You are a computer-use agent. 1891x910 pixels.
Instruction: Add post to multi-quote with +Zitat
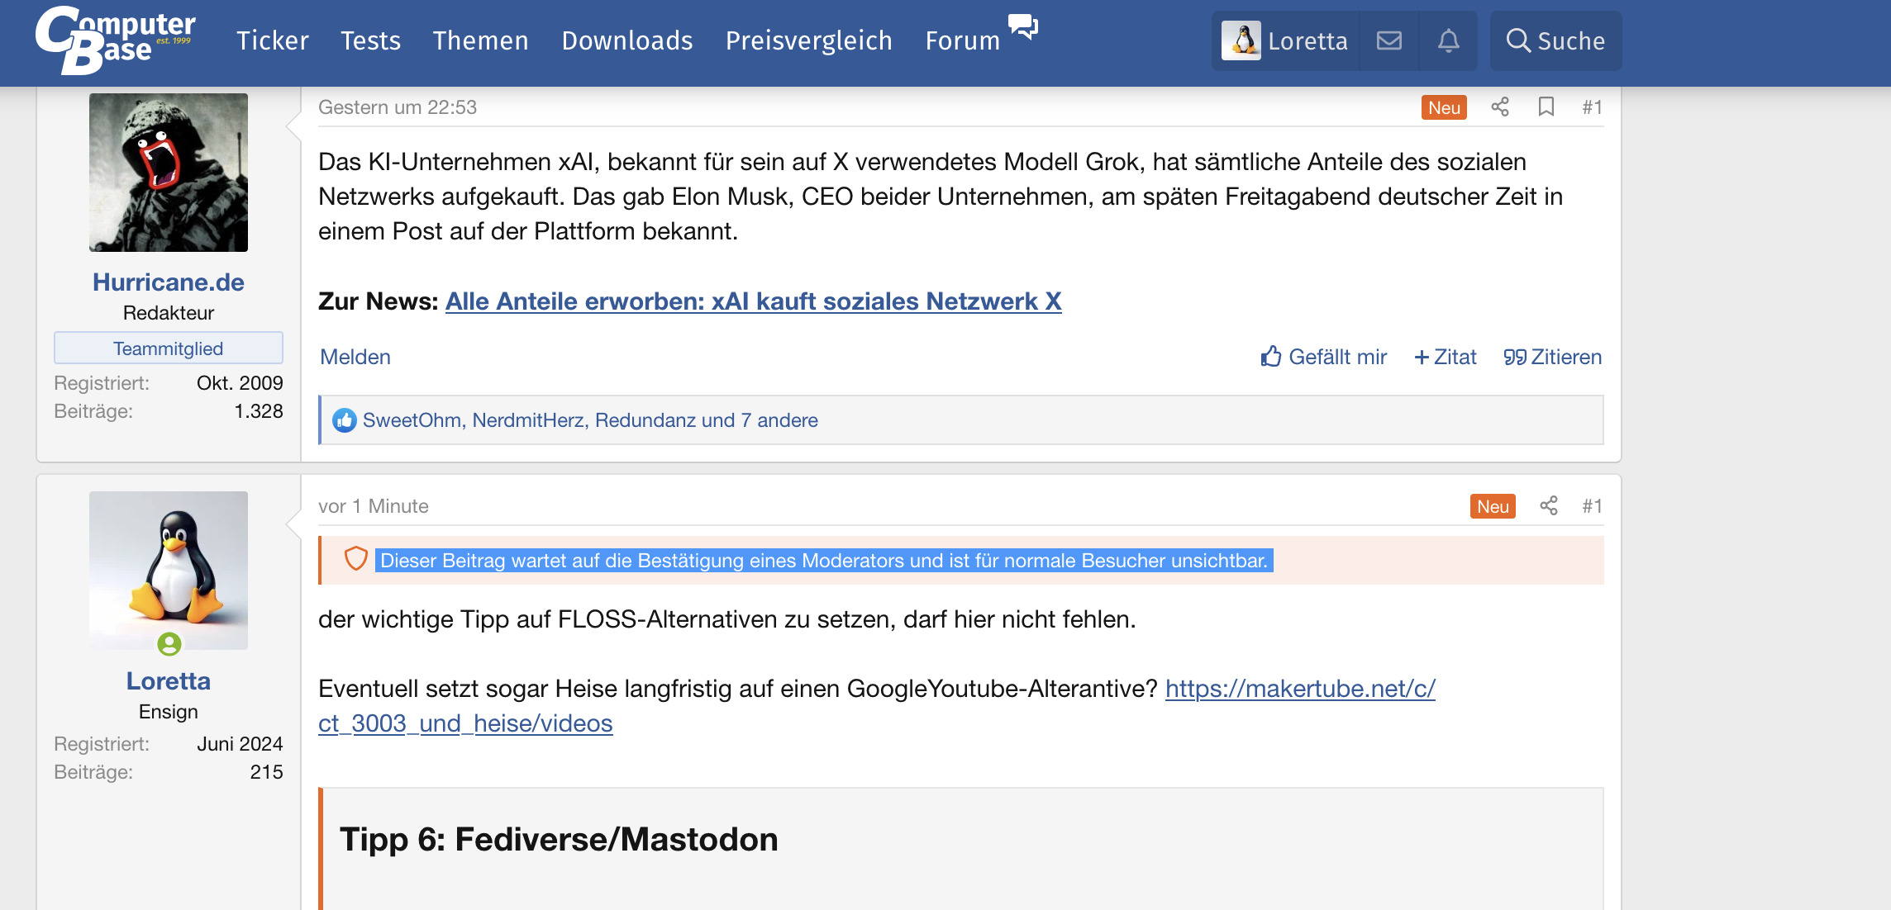click(1446, 357)
